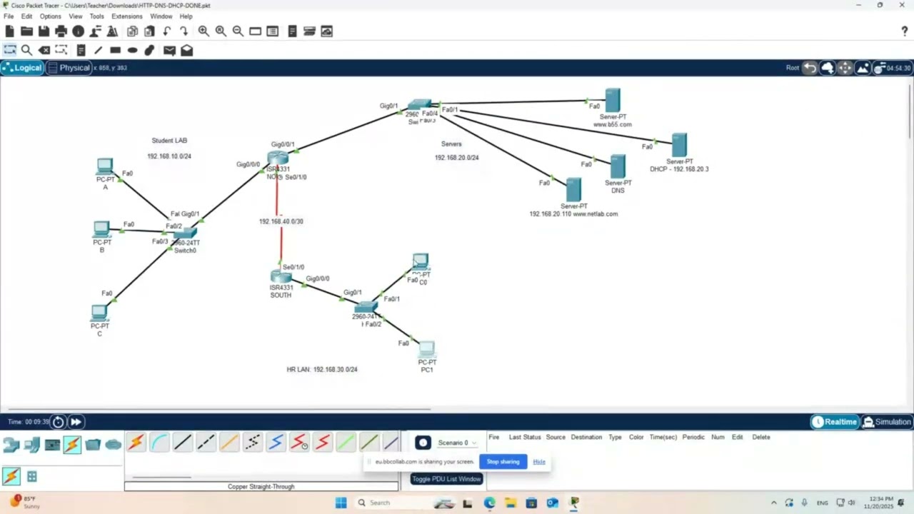Click the NORTH ISR4331 router
Image resolution: width=914 pixels, height=514 pixels.
tap(278, 159)
